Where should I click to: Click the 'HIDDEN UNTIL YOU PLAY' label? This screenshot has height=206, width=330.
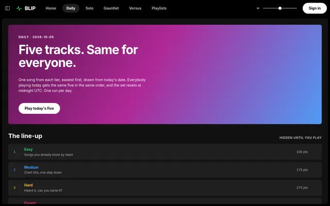coord(300,138)
